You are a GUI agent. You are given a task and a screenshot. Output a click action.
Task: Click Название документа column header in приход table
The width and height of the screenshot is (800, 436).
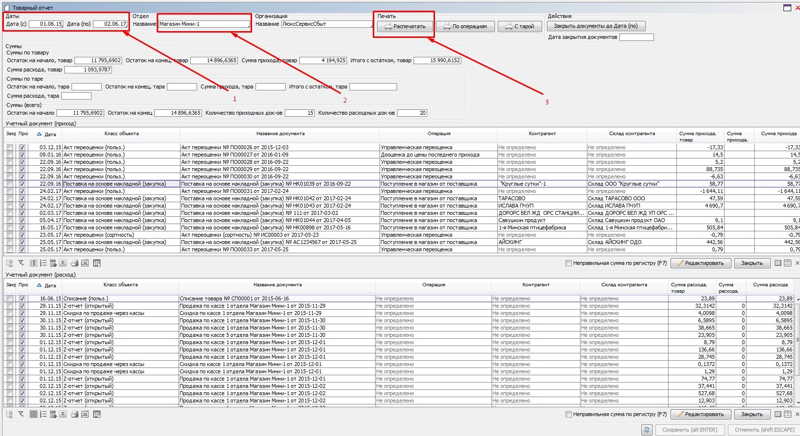280,134
